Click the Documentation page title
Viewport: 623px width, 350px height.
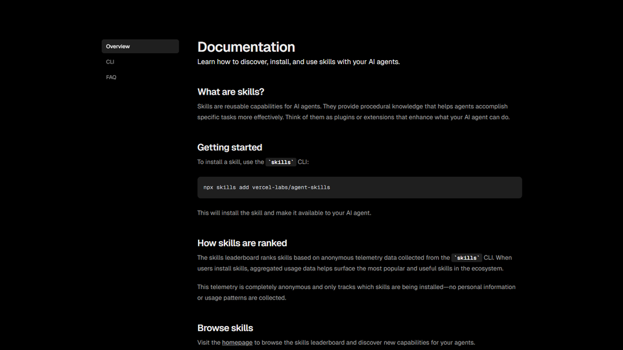pyautogui.click(x=246, y=47)
